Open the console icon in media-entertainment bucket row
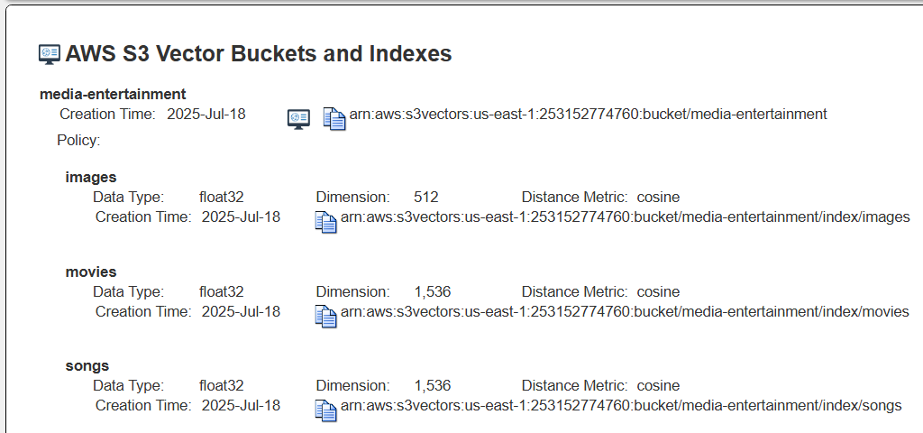 [298, 118]
